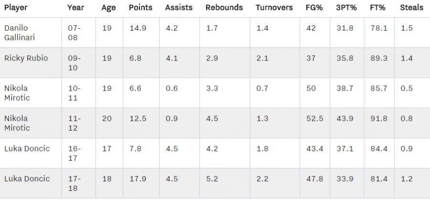Click the Steals column header

(411, 8)
